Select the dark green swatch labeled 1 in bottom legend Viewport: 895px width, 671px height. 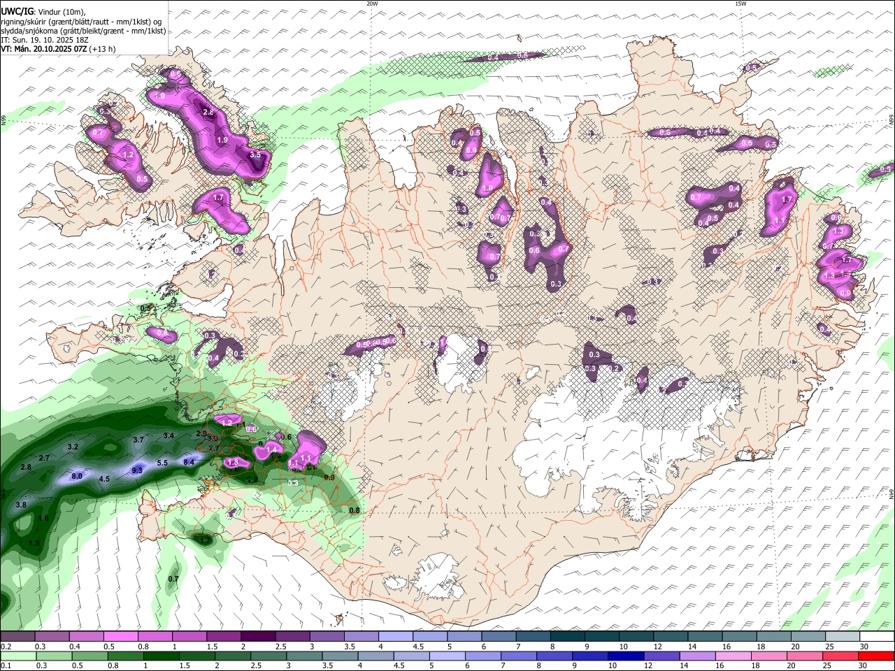tap(162, 656)
